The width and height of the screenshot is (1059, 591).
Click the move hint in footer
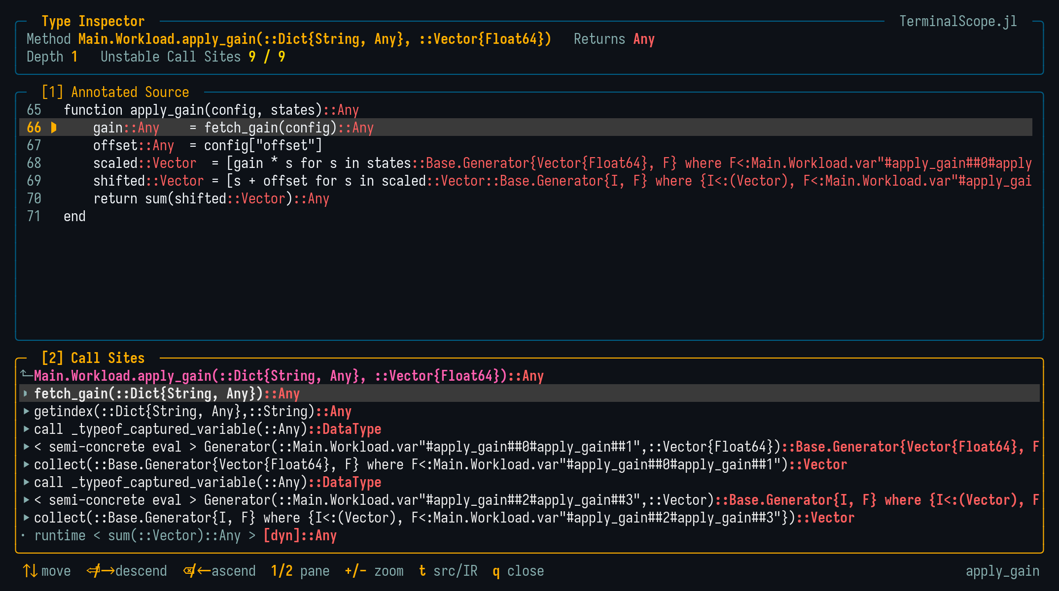click(56, 571)
